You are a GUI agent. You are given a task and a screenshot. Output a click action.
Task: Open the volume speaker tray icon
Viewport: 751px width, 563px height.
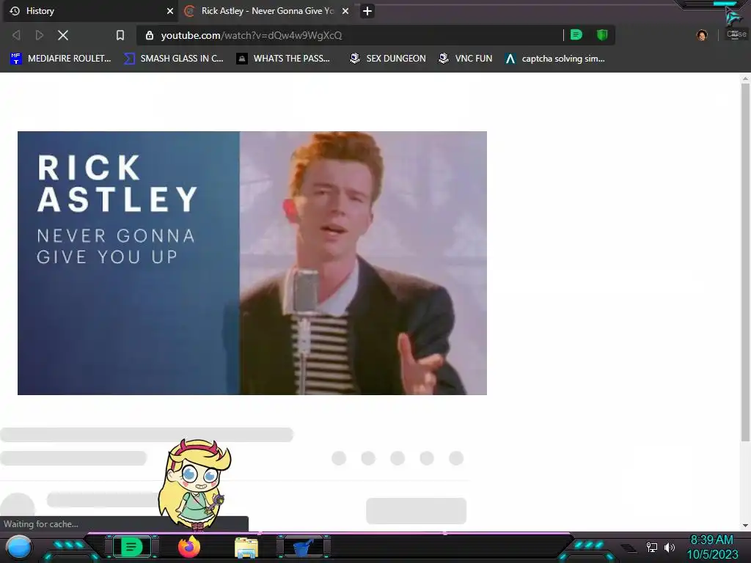pos(669,547)
